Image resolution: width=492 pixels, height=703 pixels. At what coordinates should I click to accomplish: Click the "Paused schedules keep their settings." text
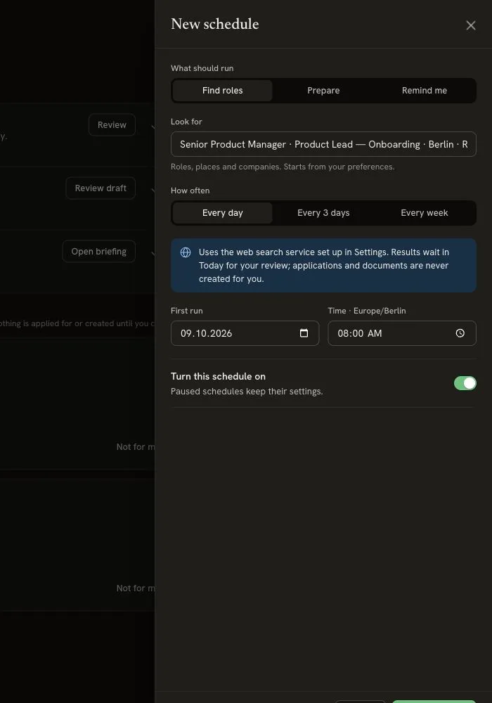(x=247, y=392)
